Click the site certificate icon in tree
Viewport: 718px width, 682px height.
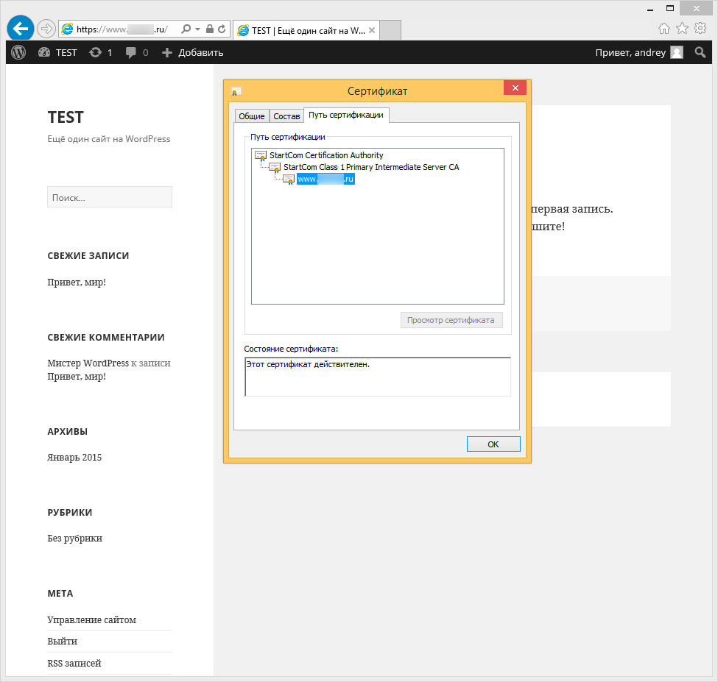point(289,180)
